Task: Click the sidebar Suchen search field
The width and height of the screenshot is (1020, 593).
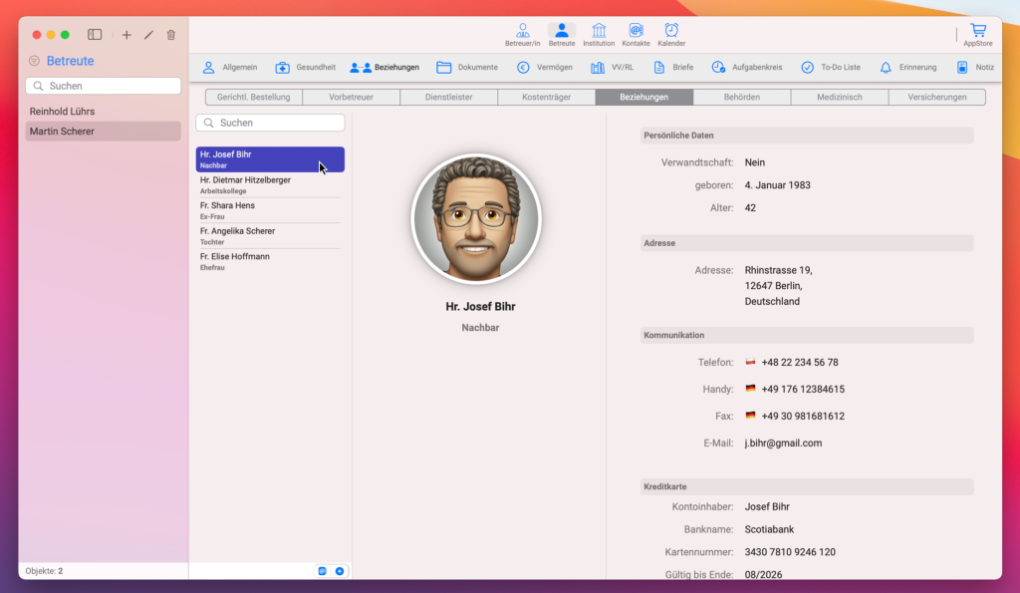Action: click(104, 86)
